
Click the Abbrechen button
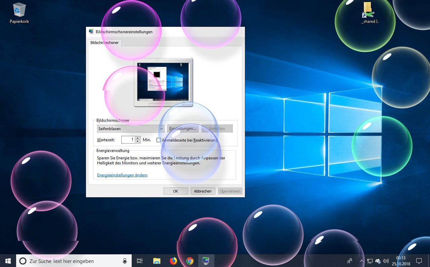click(x=203, y=191)
